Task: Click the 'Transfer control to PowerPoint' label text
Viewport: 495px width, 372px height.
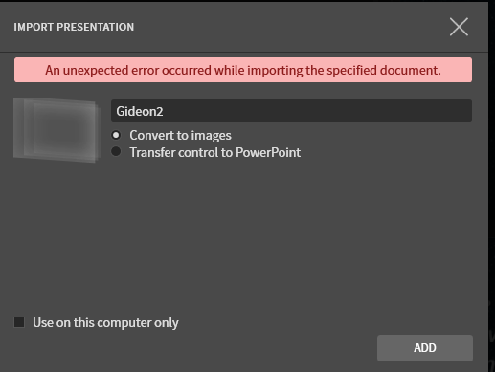Action: click(x=214, y=152)
